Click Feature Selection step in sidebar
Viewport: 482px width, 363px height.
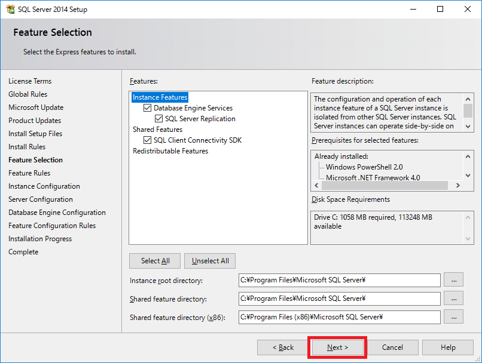point(35,160)
